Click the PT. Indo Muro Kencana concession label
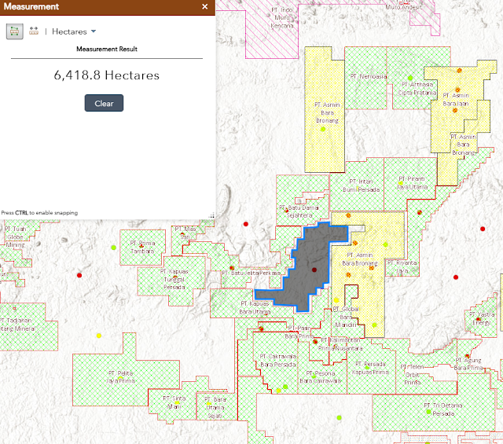Screen dimensions: 503x444 pyautogui.click(x=282, y=17)
